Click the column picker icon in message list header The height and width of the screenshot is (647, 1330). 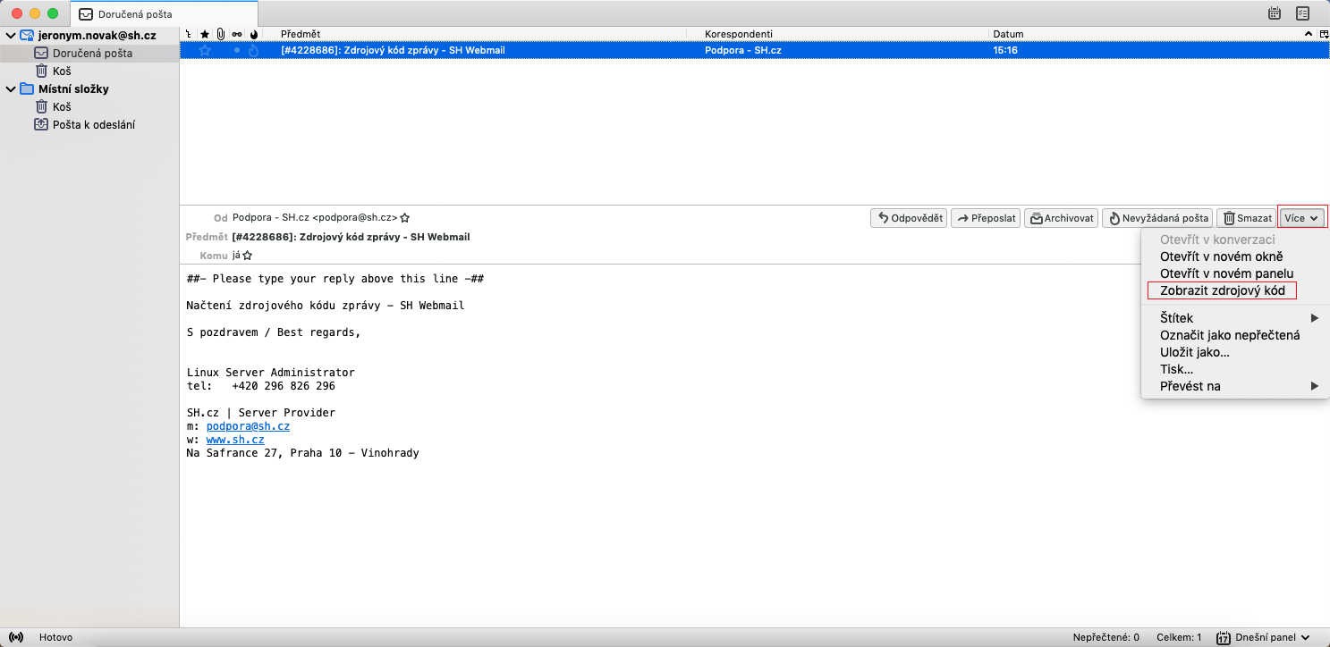point(1324,34)
